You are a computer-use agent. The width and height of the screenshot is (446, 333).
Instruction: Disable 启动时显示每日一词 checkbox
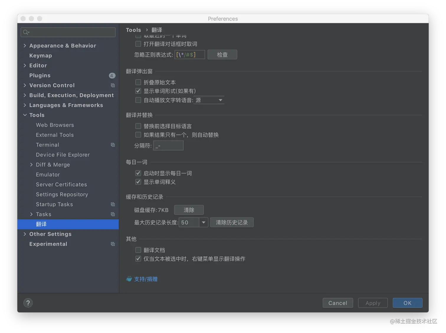138,173
